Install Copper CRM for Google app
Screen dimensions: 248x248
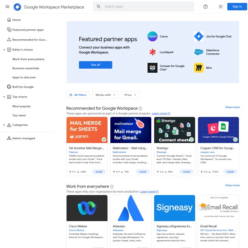(230, 172)
